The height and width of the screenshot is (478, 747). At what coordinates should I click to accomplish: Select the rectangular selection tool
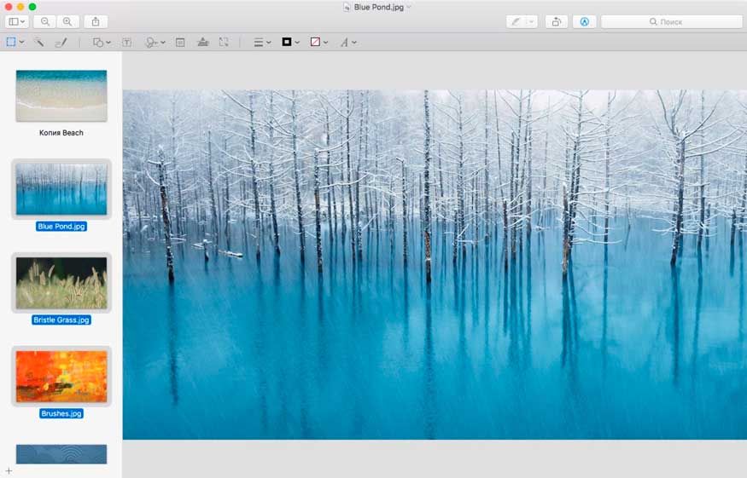point(11,43)
